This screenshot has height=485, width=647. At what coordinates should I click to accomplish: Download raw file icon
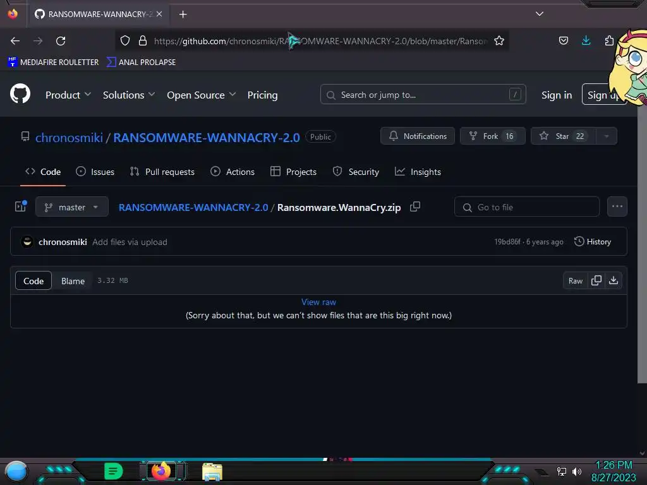tap(614, 280)
